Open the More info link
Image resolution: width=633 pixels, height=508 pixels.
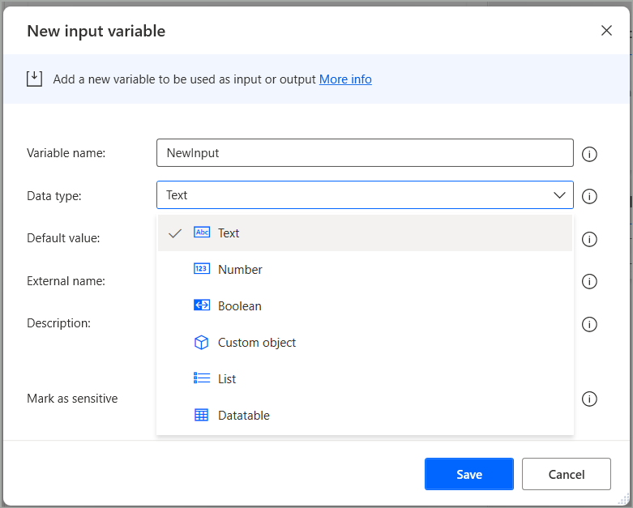coord(345,79)
